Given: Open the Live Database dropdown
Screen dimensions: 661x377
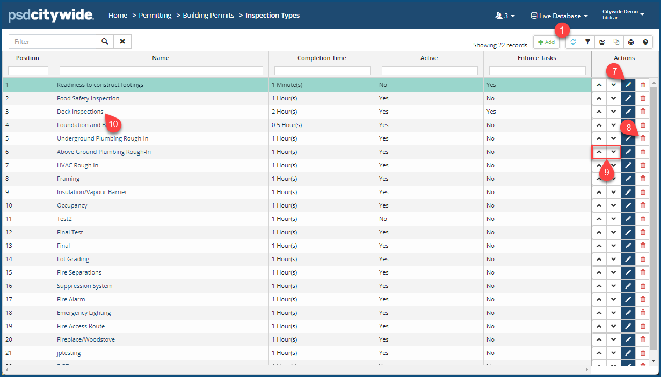Looking at the screenshot, I should (x=559, y=16).
